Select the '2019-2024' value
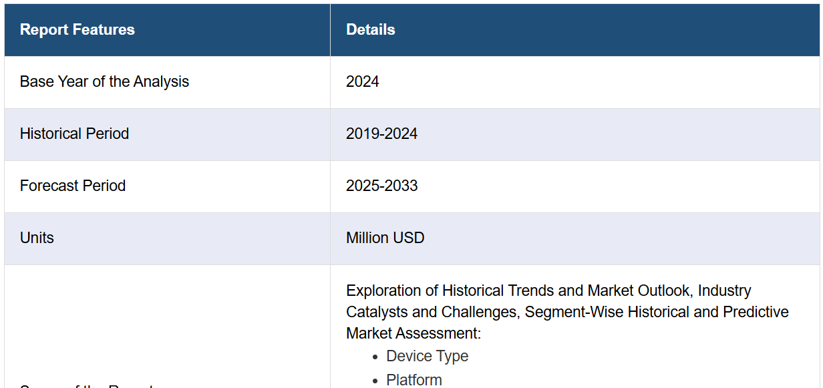The image size is (823, 388). click(381, 134)
